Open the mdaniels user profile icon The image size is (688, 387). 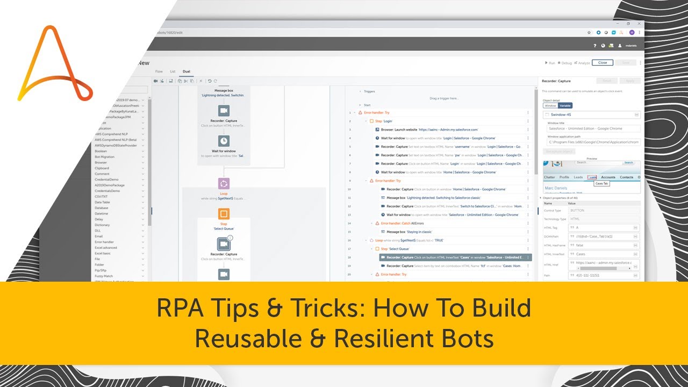620,46
